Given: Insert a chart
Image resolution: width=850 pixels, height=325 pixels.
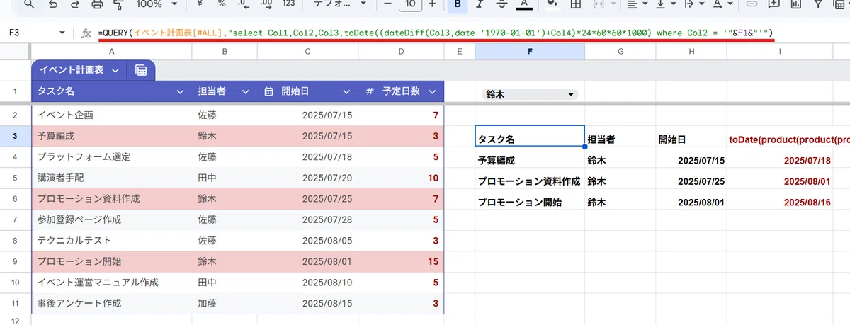Looking at the screenshot, I should [x=796, y=4].
